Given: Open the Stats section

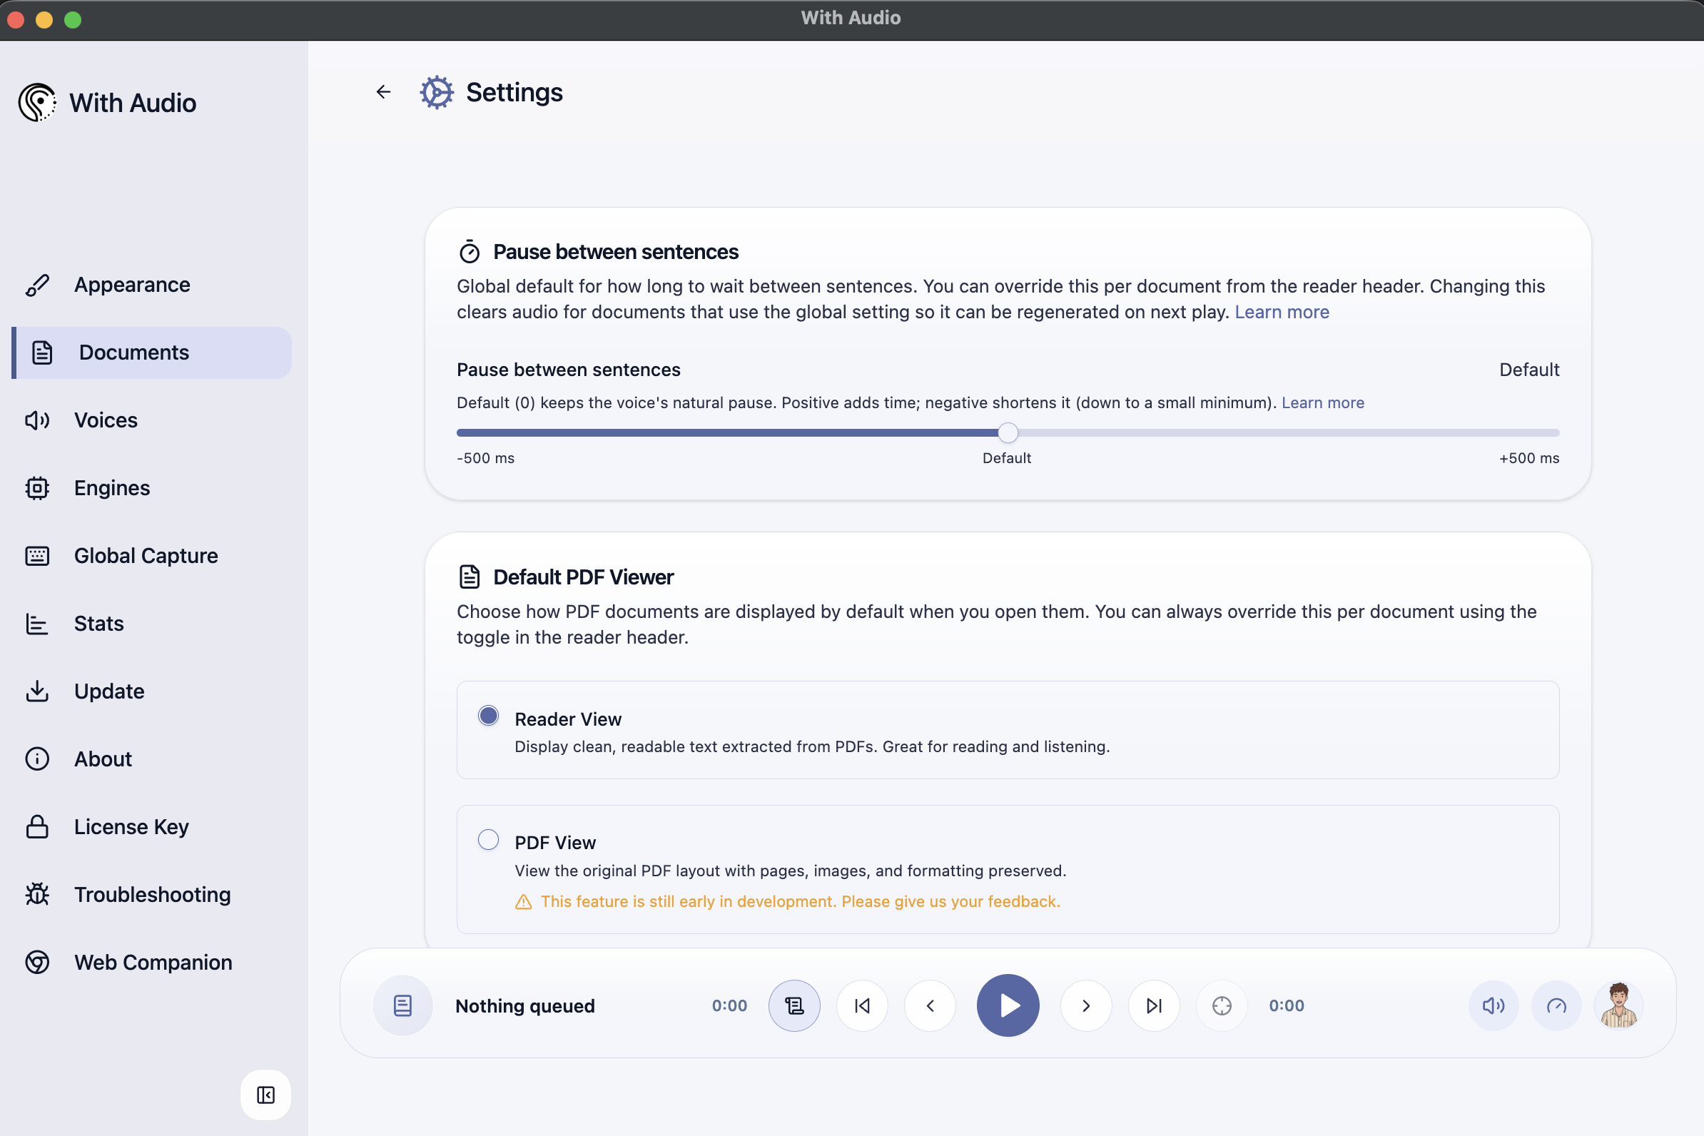Looking at the screenshot, I should 151,624.
